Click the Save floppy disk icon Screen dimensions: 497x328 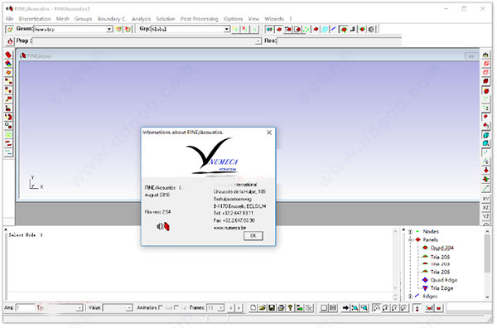pos(272,308)
